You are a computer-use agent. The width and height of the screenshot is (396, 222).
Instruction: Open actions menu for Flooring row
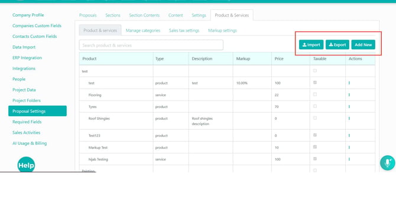[349, 95]
